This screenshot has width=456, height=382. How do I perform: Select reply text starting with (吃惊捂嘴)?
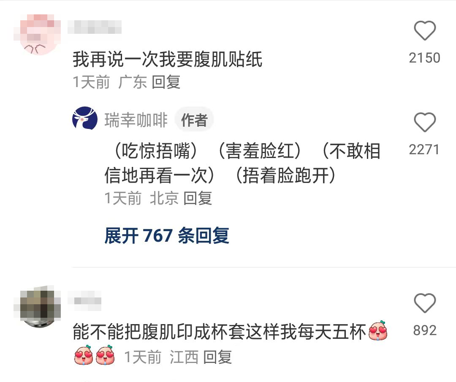242,163
